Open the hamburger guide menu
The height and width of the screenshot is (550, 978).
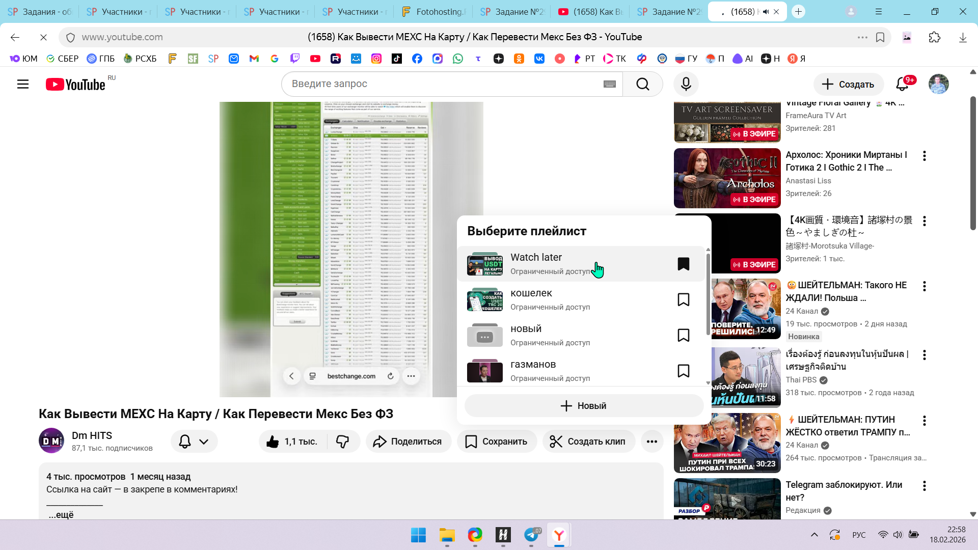[23, 84]
